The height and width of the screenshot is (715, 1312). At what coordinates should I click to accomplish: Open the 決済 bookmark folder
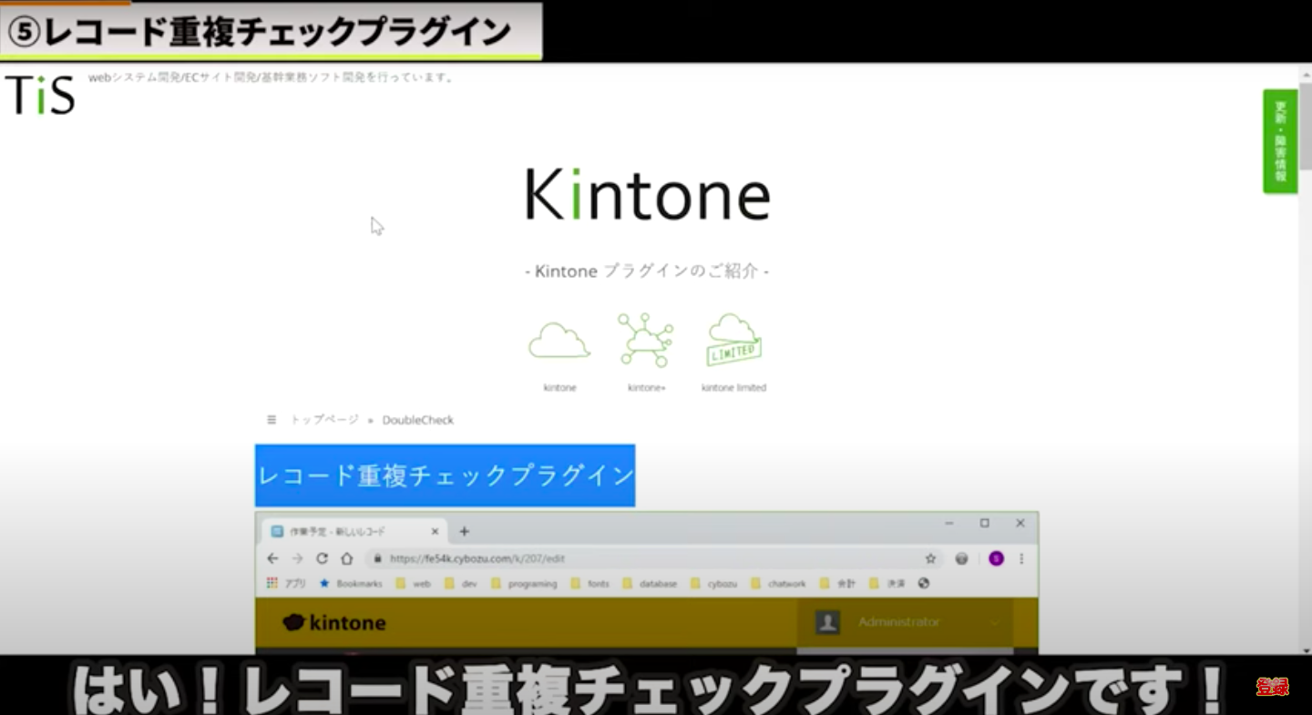887,584
